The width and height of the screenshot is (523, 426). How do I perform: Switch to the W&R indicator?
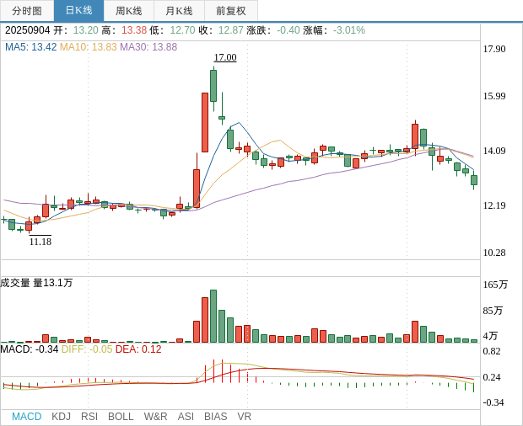click(x=155, y=417)
